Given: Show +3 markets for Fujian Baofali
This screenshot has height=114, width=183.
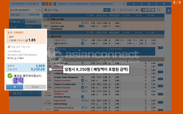Looking at the screenshot, I should point(160,102).
